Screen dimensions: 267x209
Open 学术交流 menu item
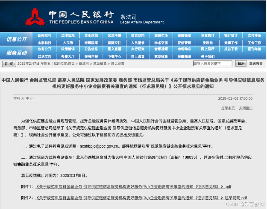tap(161, 43)
